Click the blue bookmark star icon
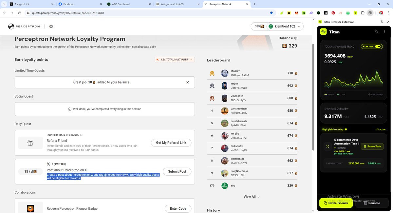The image size is (393, 213). tap(271, 13)
